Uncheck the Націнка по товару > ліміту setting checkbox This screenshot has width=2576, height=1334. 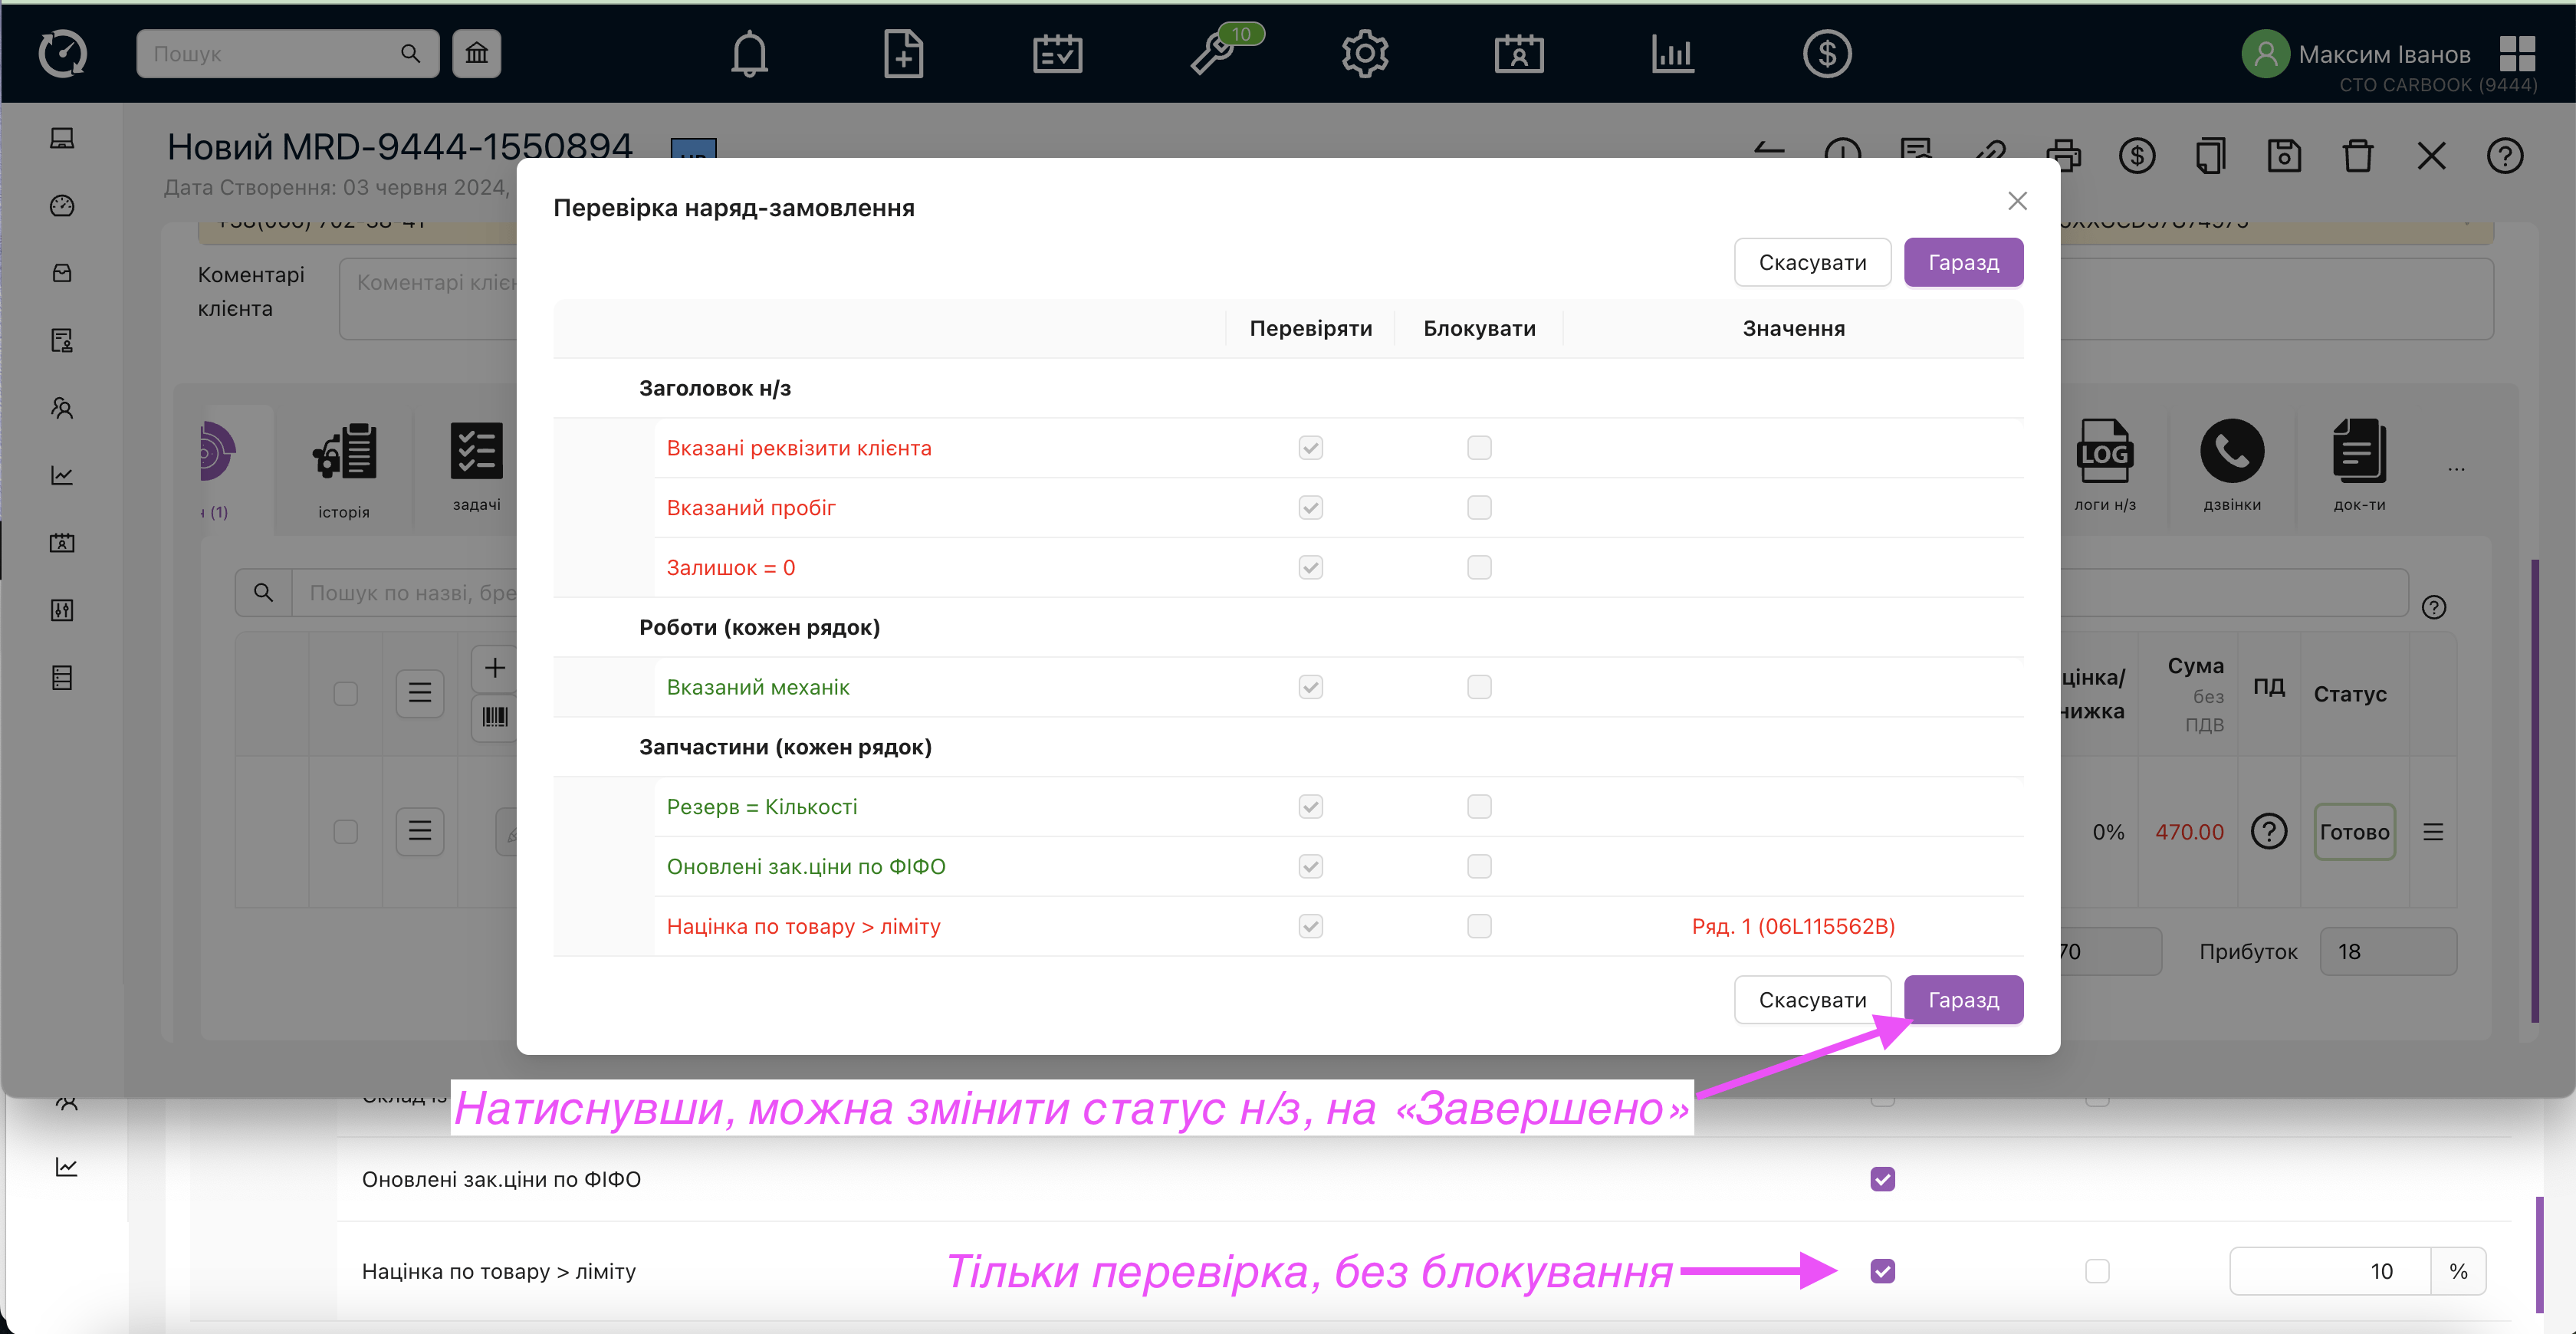(x=1882, y=1271)
